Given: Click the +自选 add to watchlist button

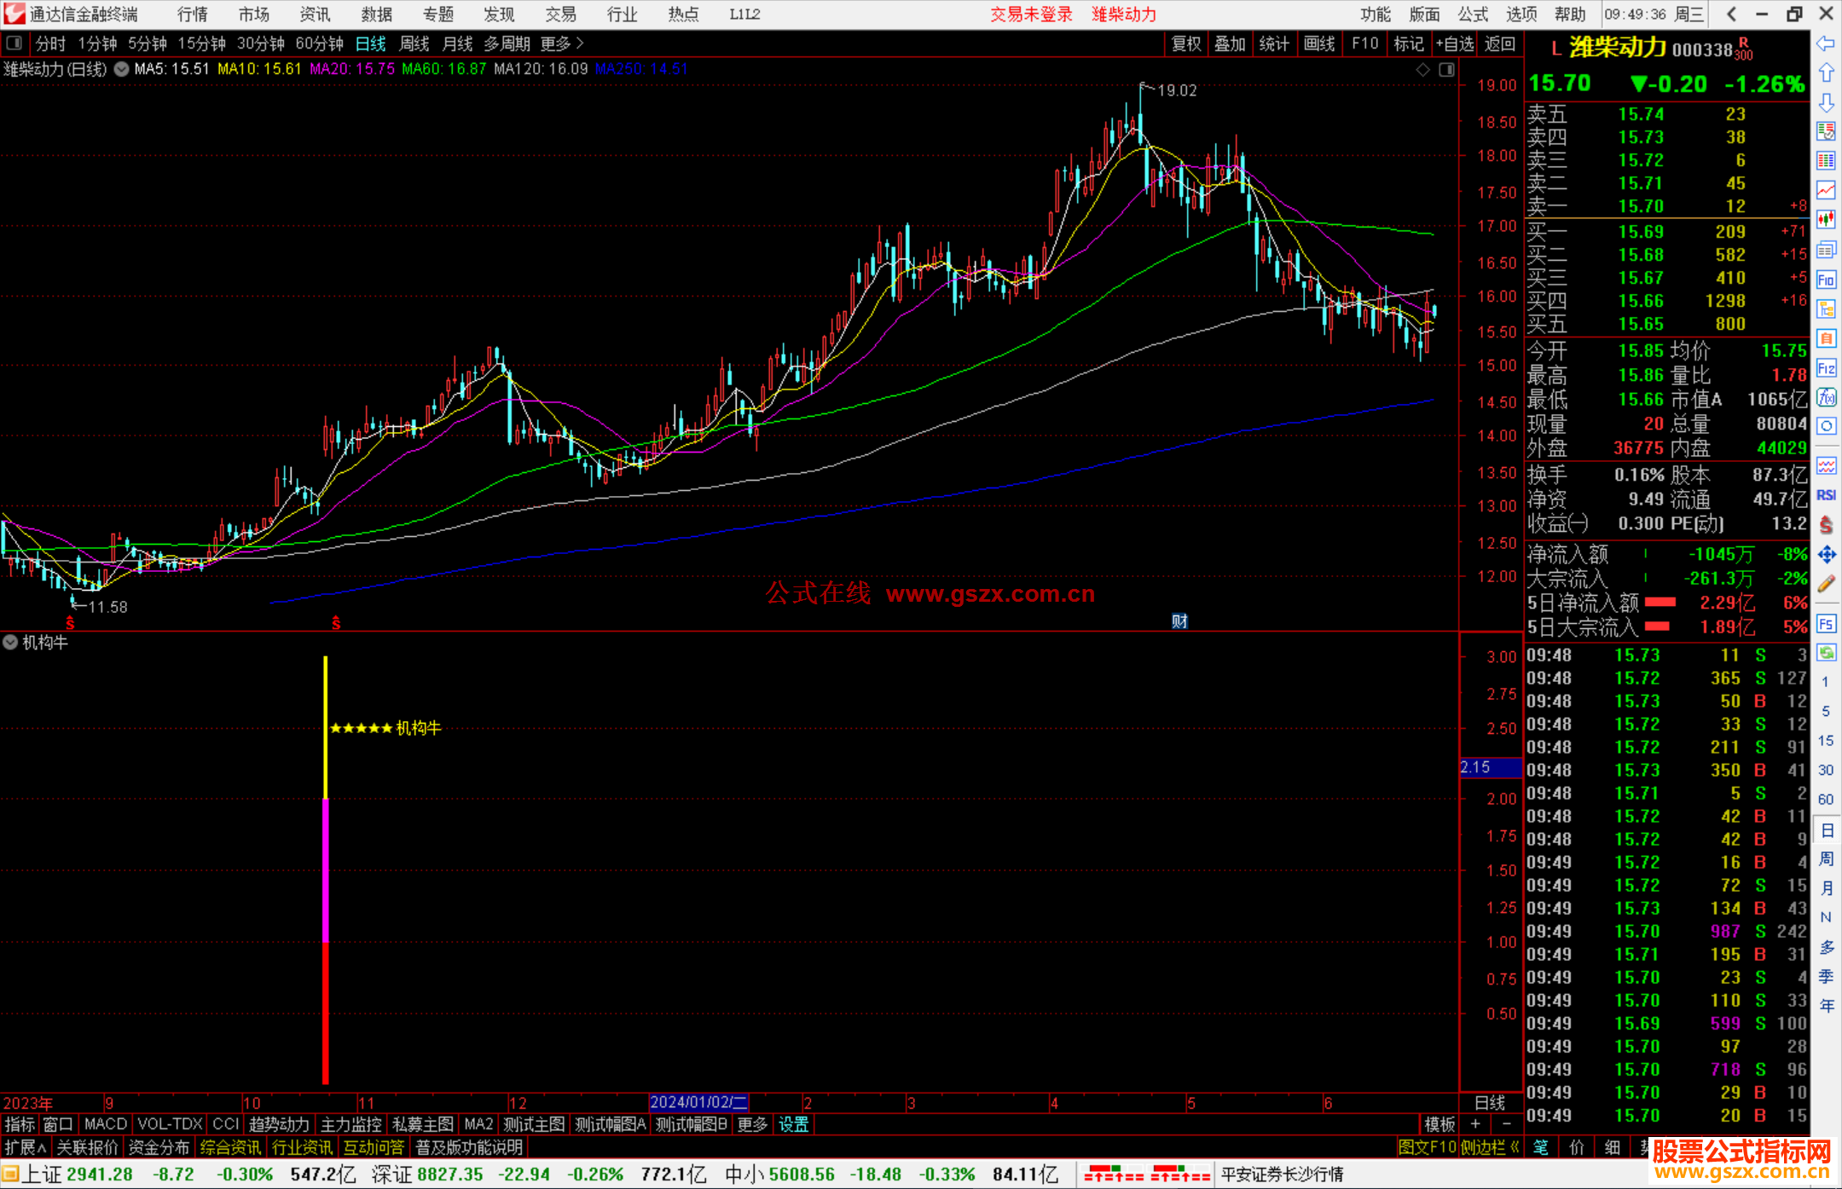Looking at the screenshot, I should pyautogui.click(x=1454, y=43).
